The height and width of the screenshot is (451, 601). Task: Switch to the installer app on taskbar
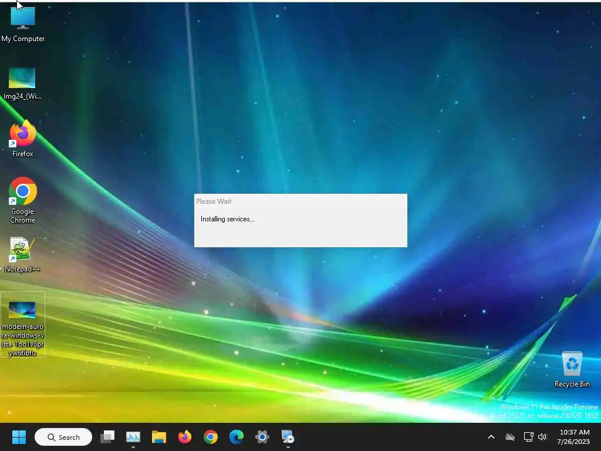click(288, 437)
